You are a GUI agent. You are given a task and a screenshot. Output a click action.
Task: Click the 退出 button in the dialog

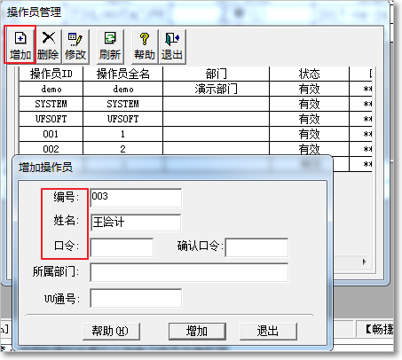pyautogui.click(x=268, y=331)
